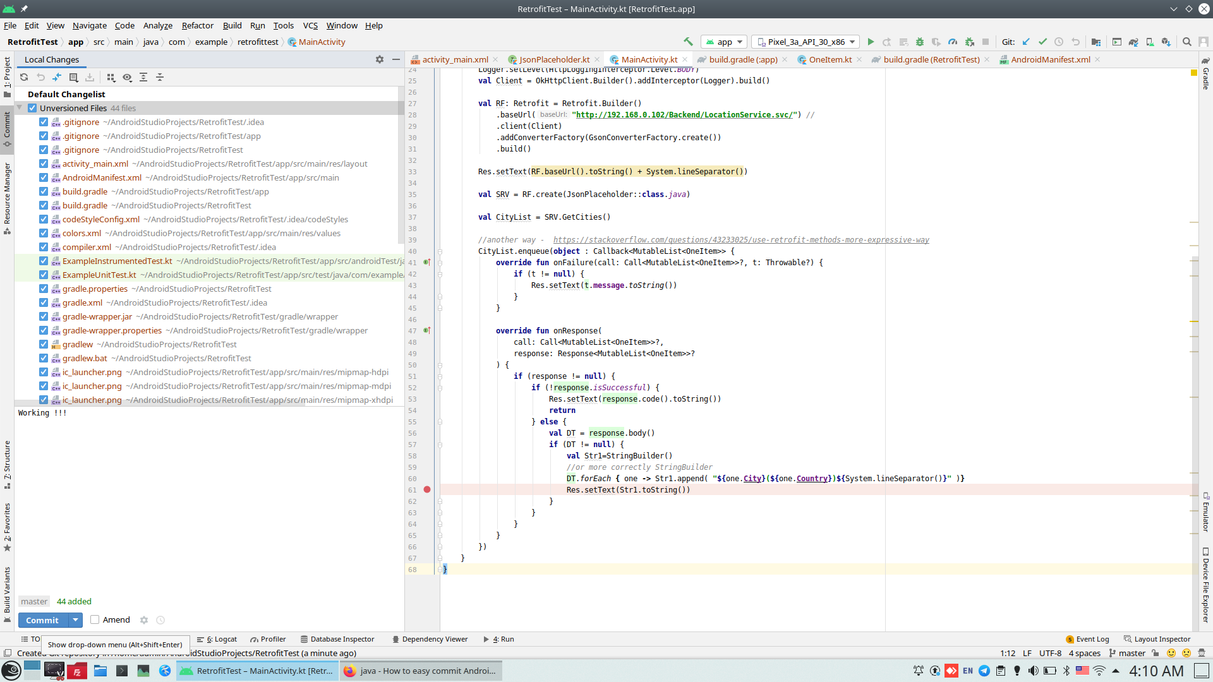Open the Pixel_3a_API_30_x86 device dropdown
The width and height of the screenshot is (1213, 682).
806,42
